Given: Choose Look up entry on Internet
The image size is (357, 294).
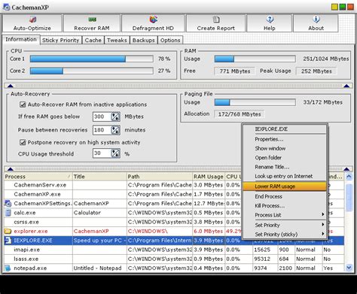Looking at the screenshot, I should (x=285, y=176).
